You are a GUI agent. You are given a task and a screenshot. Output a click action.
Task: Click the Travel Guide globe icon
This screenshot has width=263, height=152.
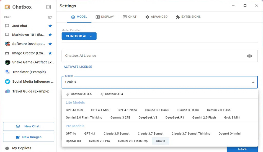coord(7,91)
